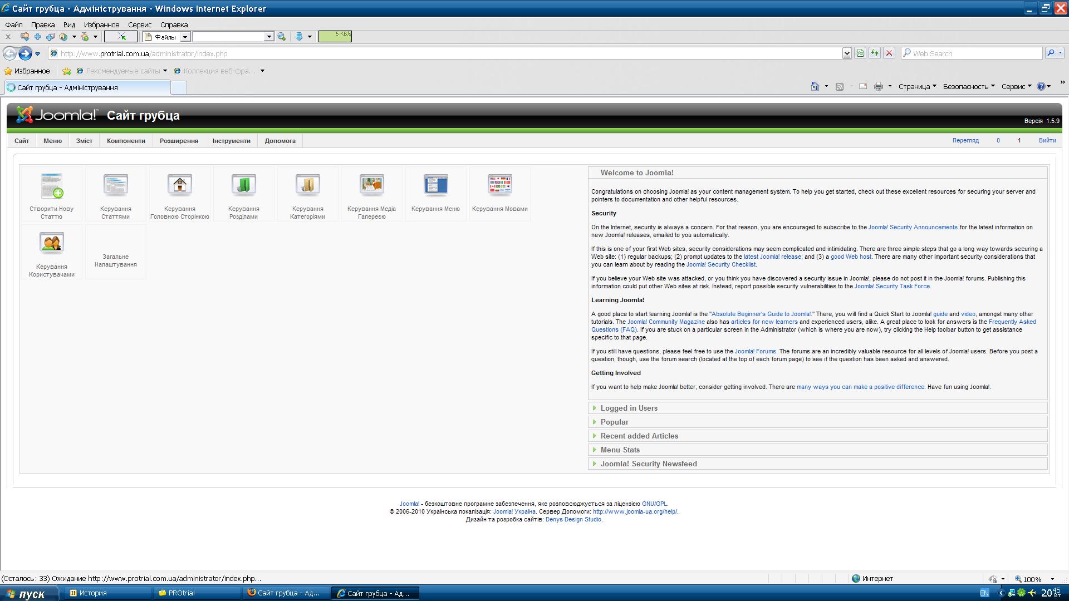Open the Розширення menu
The height and width of the screenshot is (601, 1069).
pyautogui.click(x=179, y=141)
